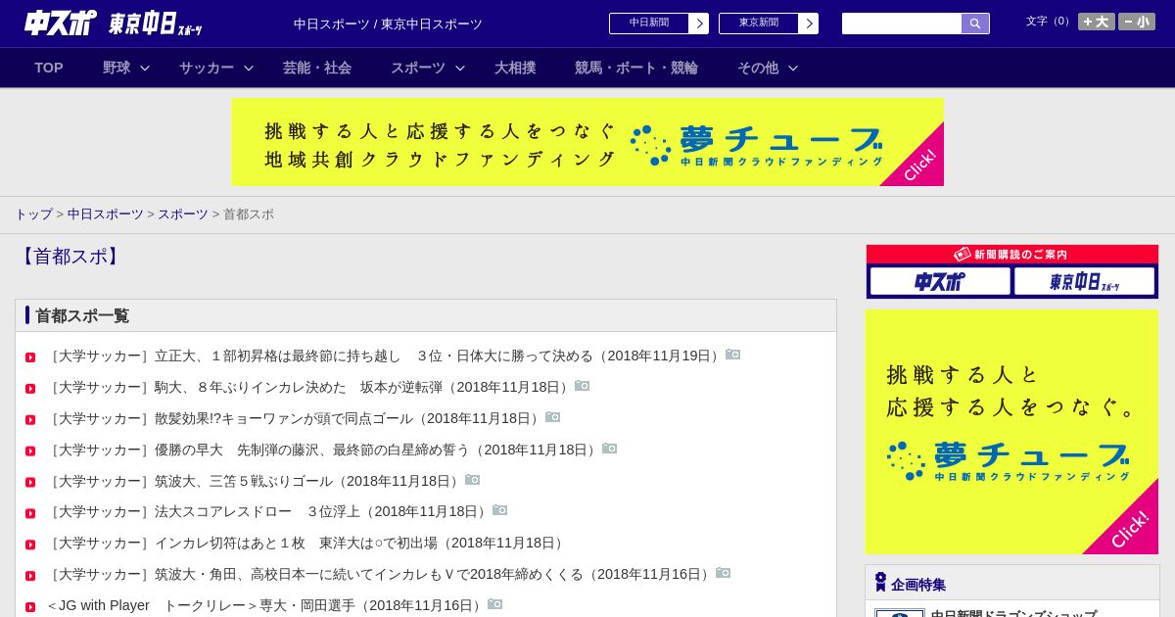1175x617 pixels.
Task: Open 中日新聞ドラゴンズショップ sidebar link
Action: click(x=1013, y=613)
